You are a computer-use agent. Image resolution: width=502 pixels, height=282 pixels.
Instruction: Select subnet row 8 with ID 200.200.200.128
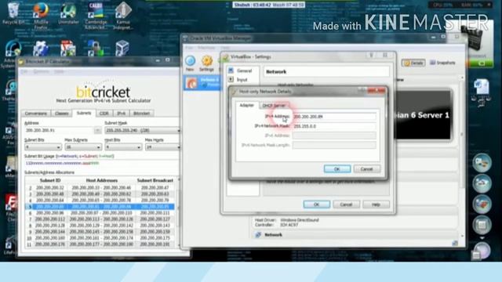(100, 226)
